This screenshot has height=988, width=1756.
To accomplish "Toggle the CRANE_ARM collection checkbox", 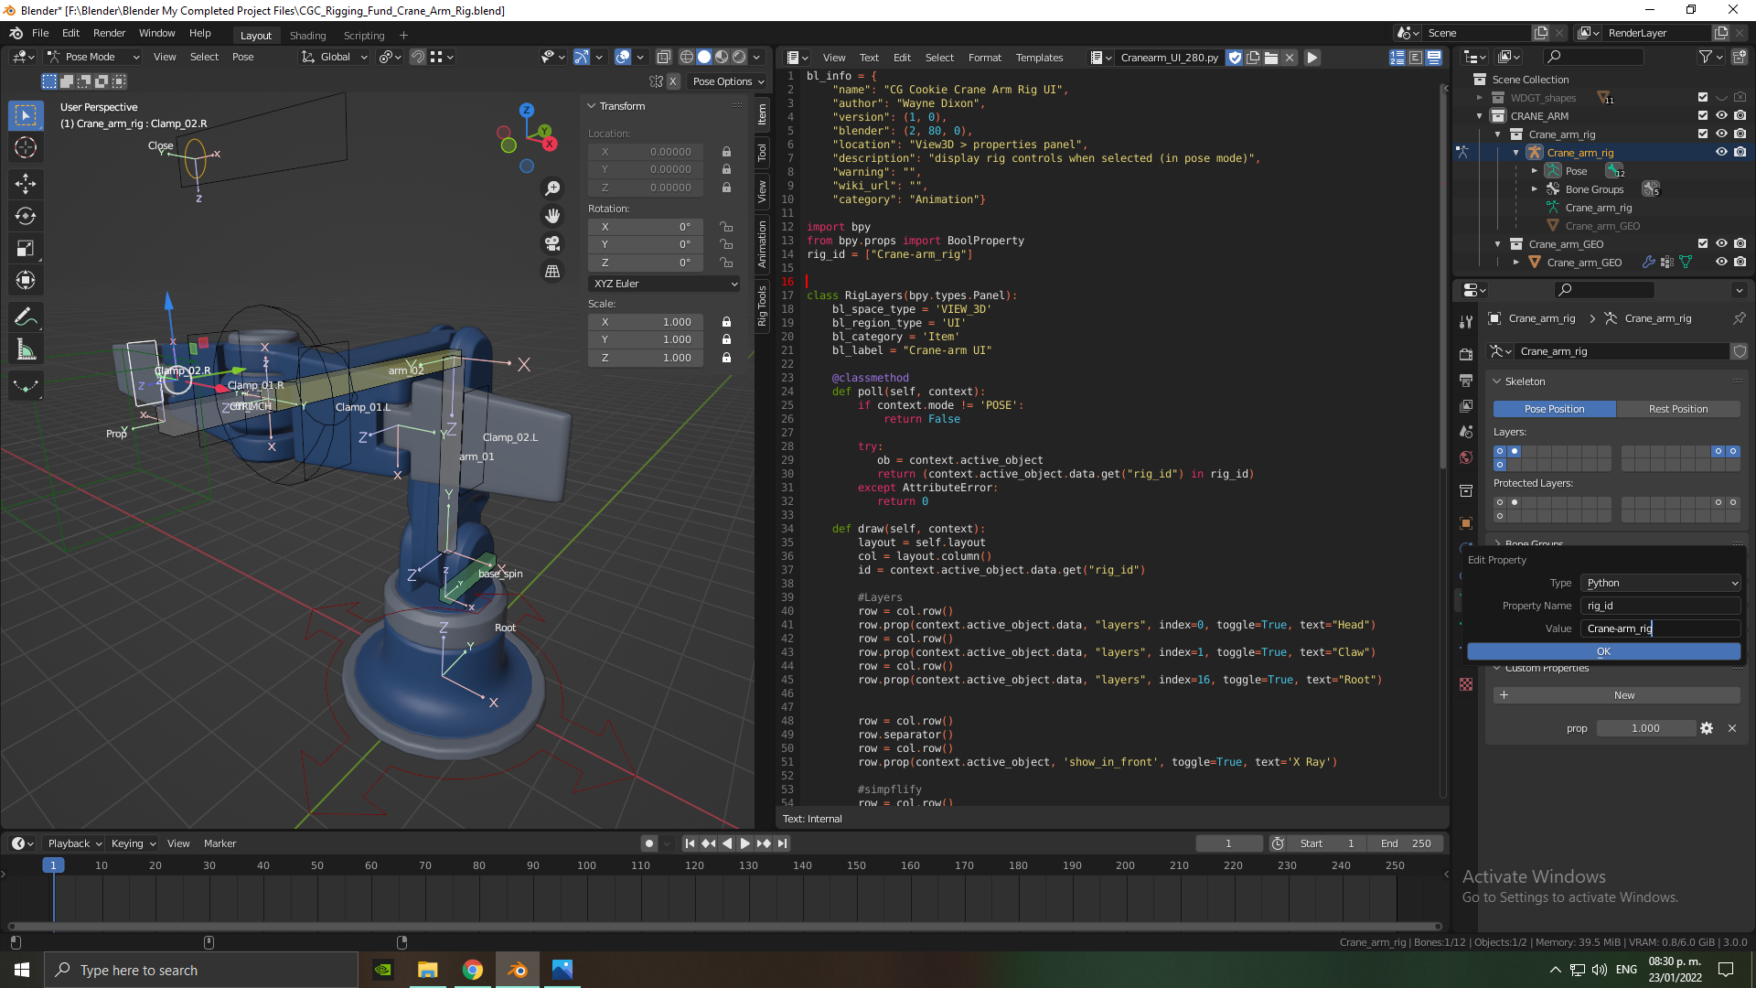I will [x=1703, y=115].
